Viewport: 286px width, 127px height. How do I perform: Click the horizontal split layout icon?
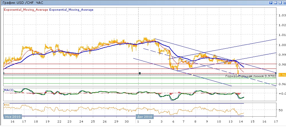279,2
